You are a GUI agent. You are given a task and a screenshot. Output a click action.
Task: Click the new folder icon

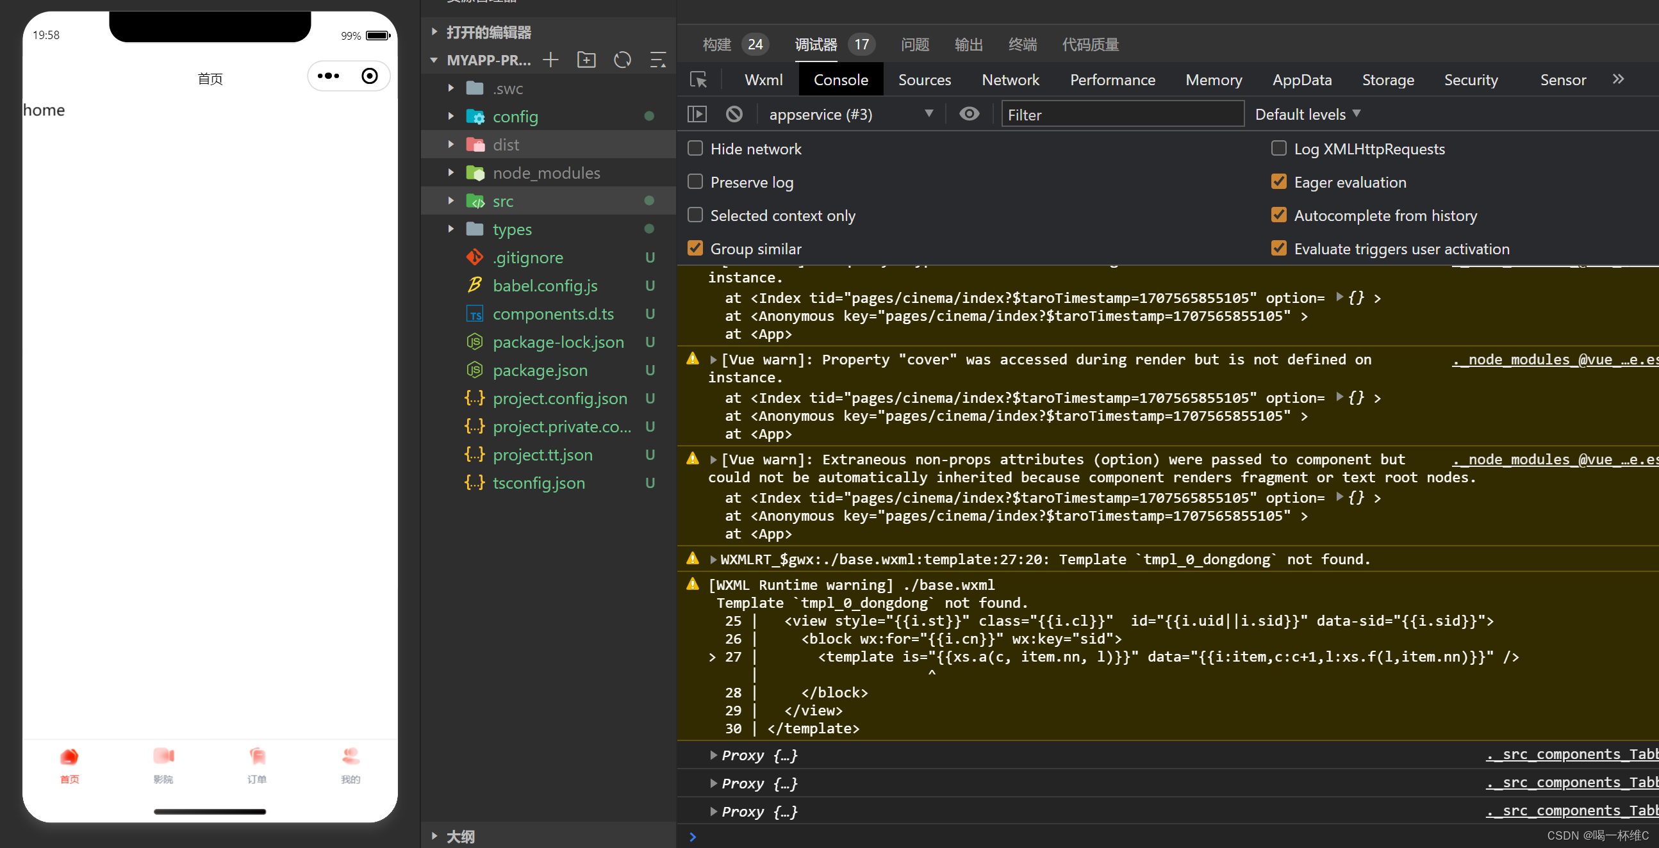586,60
